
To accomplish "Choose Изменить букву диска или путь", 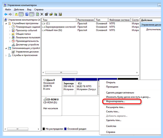I will [x=128, y=97].
